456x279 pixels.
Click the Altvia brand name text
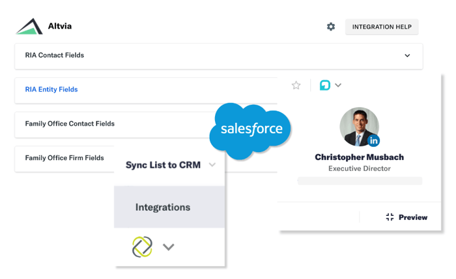pyautogui.click(x=60, y=26)
